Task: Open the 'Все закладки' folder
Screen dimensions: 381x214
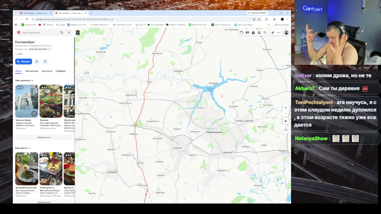Action: coord(282,25)
